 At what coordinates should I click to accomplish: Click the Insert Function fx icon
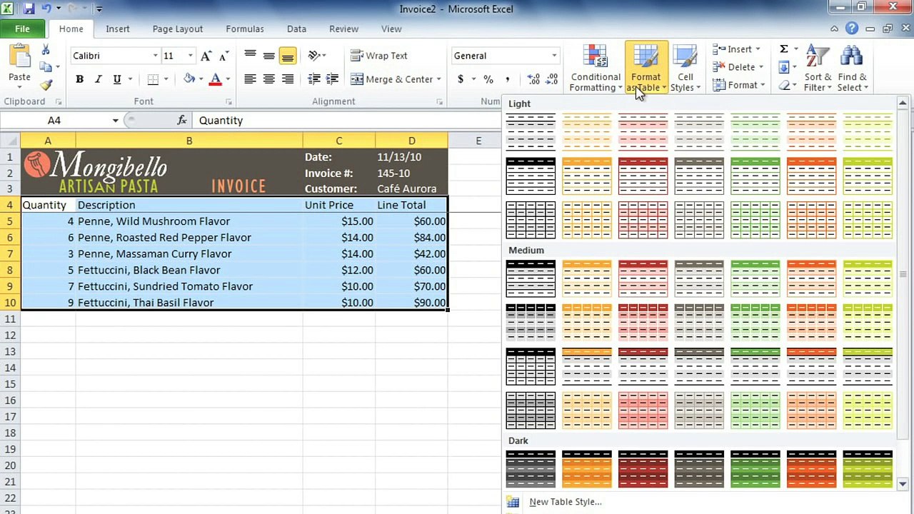[182, 121]
